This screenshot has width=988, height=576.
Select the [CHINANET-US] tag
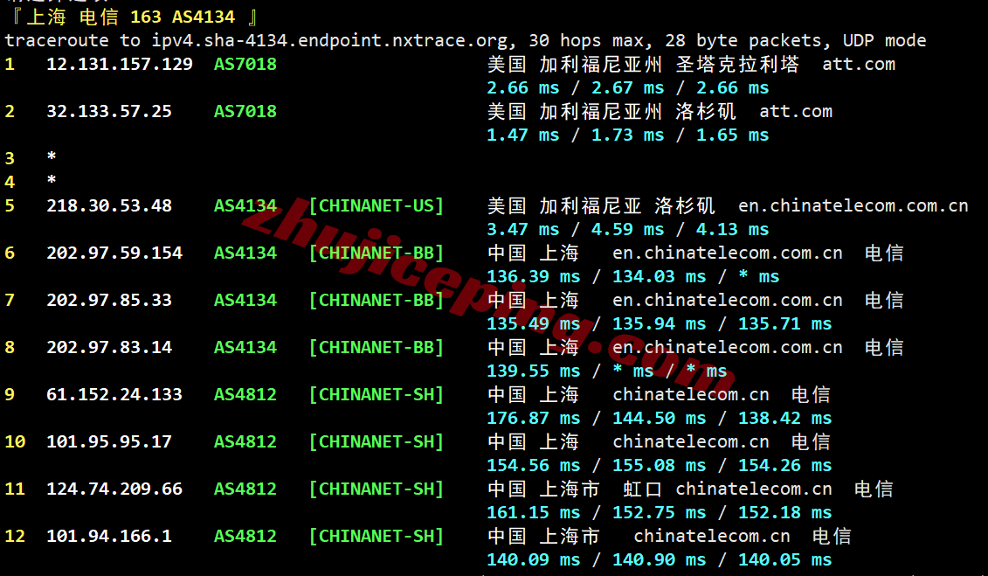tap(377, 206)
